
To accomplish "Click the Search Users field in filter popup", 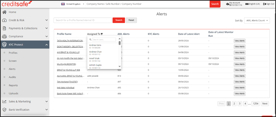I will coord(104,40).
